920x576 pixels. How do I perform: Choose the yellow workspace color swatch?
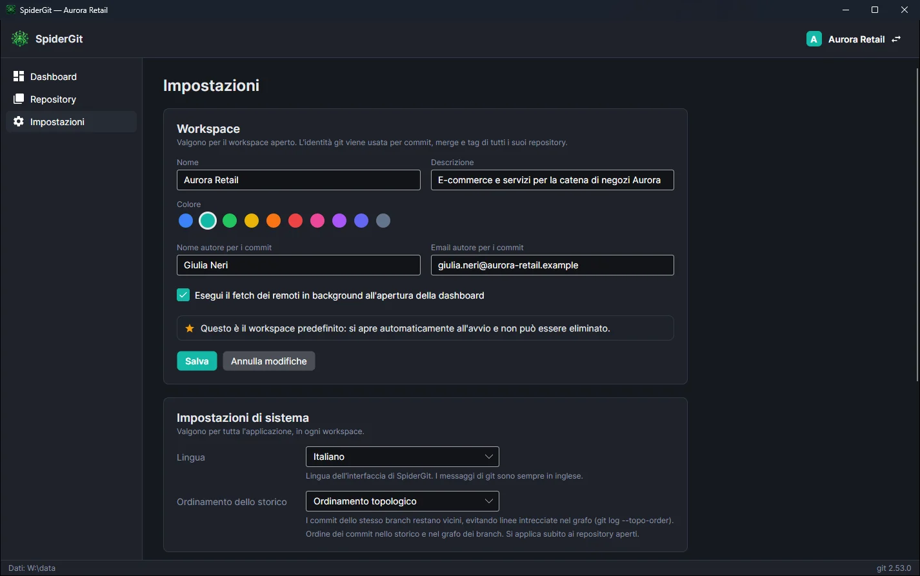[252, 221]
